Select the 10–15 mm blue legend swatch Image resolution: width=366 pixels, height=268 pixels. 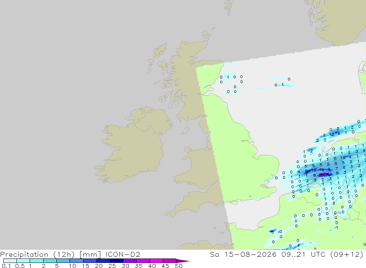[76, 261]
